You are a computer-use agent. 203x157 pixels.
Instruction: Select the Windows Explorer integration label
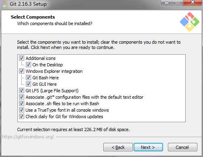(54, 71)
